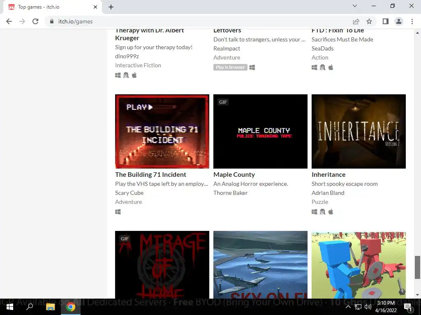Open the Windows Start menu
The image size is (421, 315).
point(10,307)
